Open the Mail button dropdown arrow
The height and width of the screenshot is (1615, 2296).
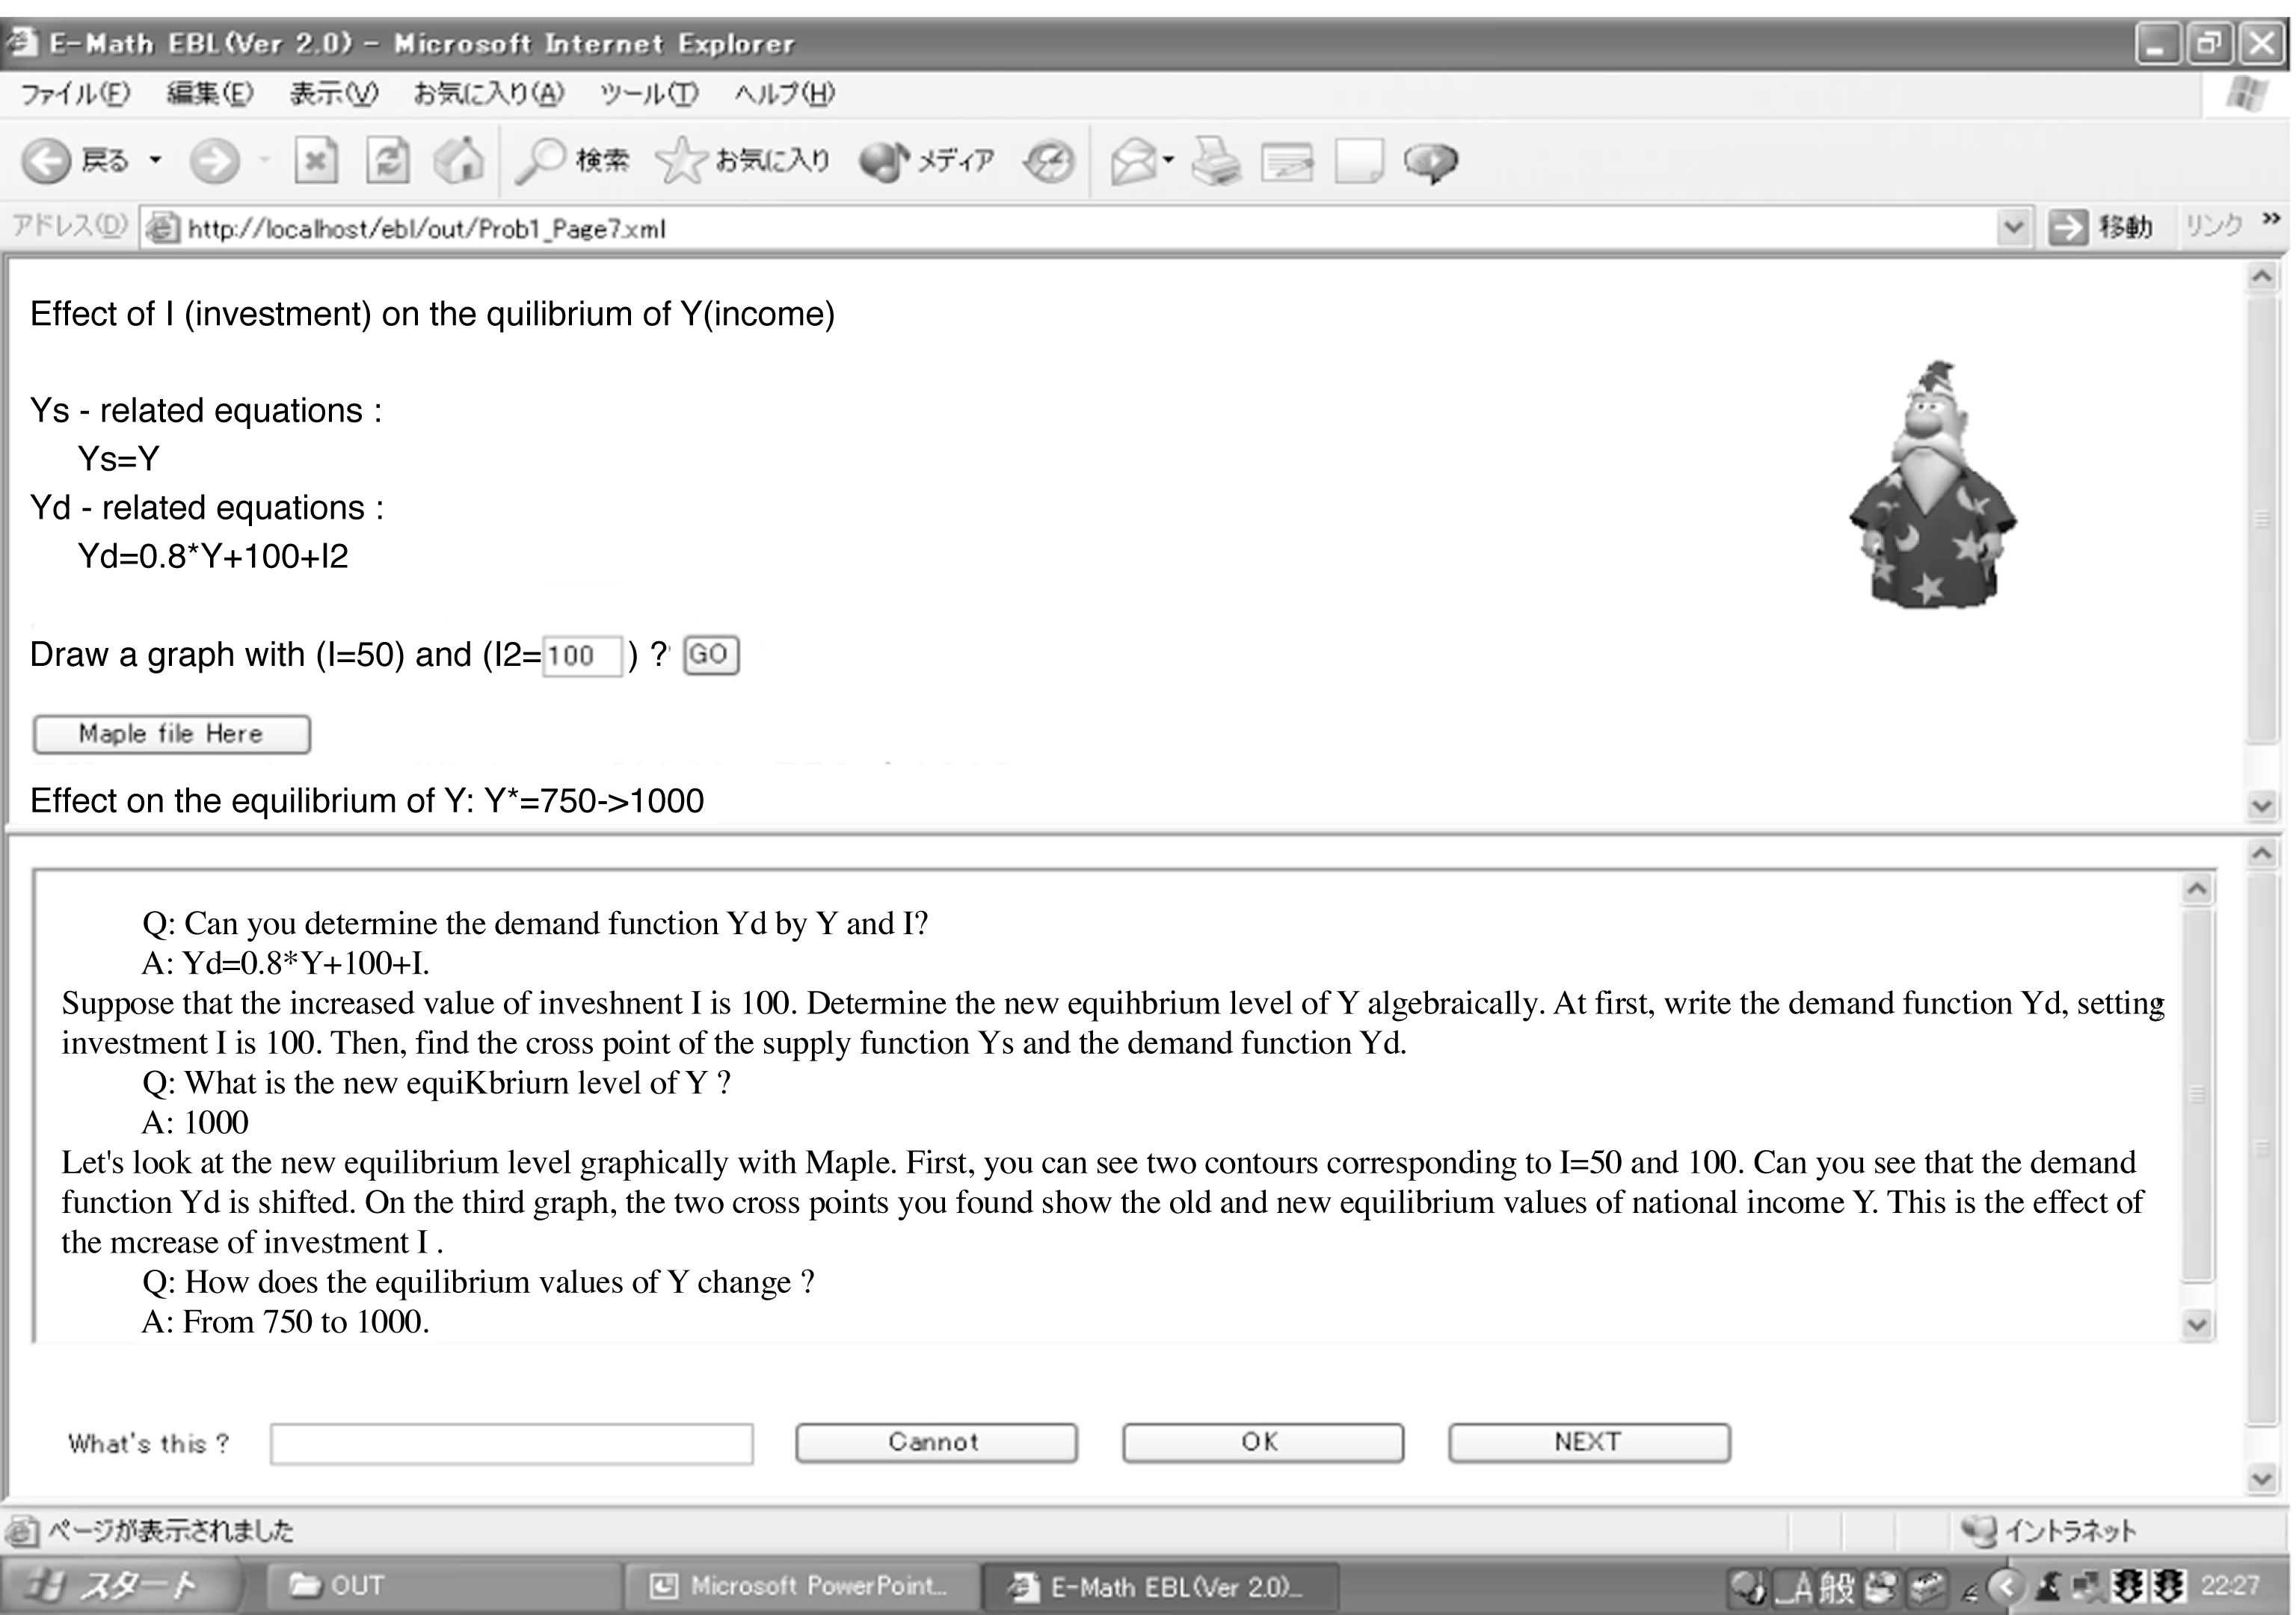point(1168,160)
